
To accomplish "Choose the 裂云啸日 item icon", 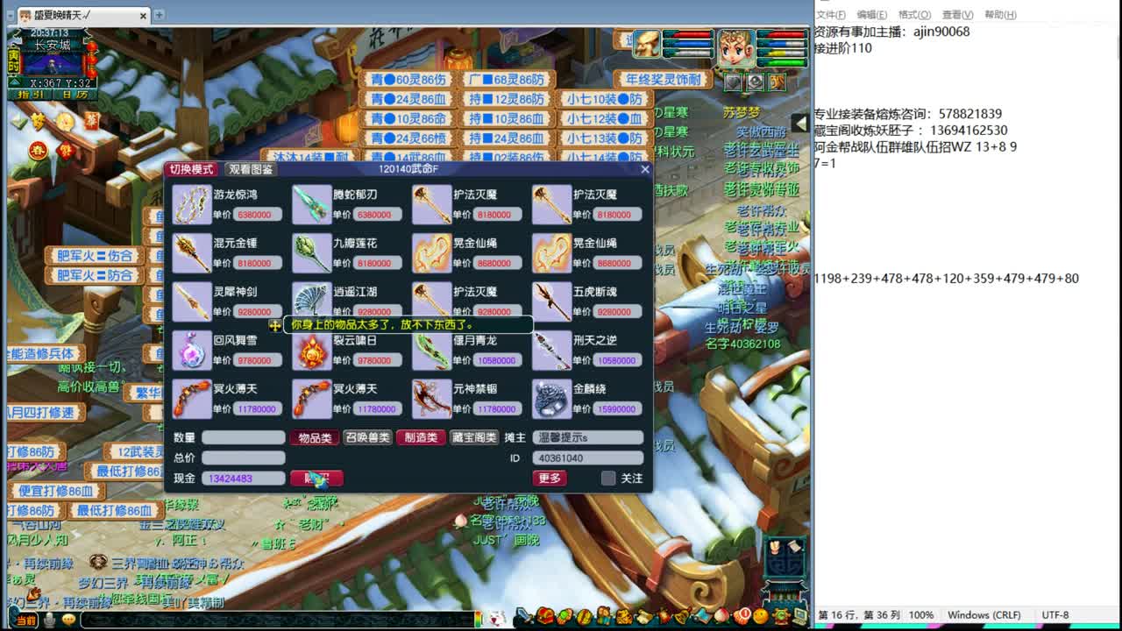I will coord(312,351).
